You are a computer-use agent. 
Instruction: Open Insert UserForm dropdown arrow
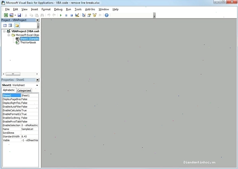[15, 15]
